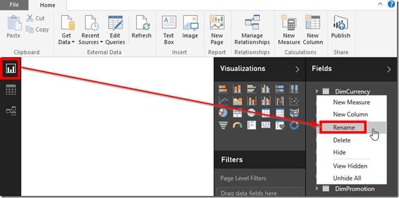Select the Gauge visualization
The width and height of the screenshot is (399, 198).
237,125
